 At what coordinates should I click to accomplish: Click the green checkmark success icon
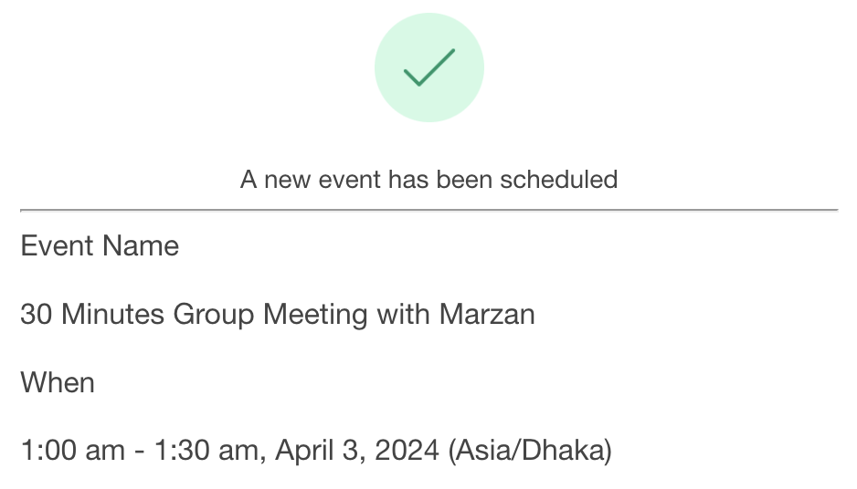429,68
